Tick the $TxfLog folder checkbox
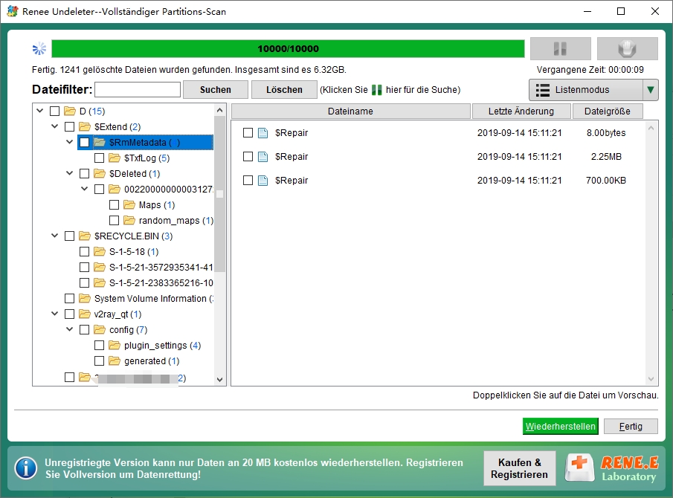The image size is (673, 498). 99,158
